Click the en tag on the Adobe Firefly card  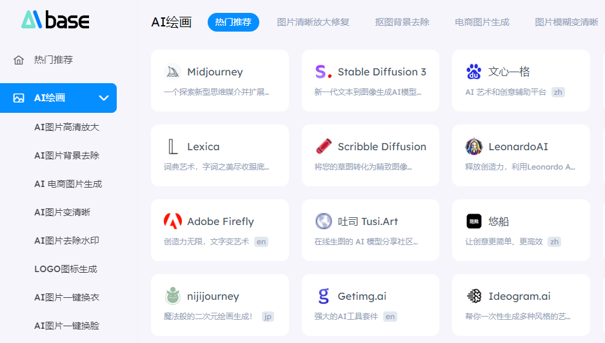261,242
